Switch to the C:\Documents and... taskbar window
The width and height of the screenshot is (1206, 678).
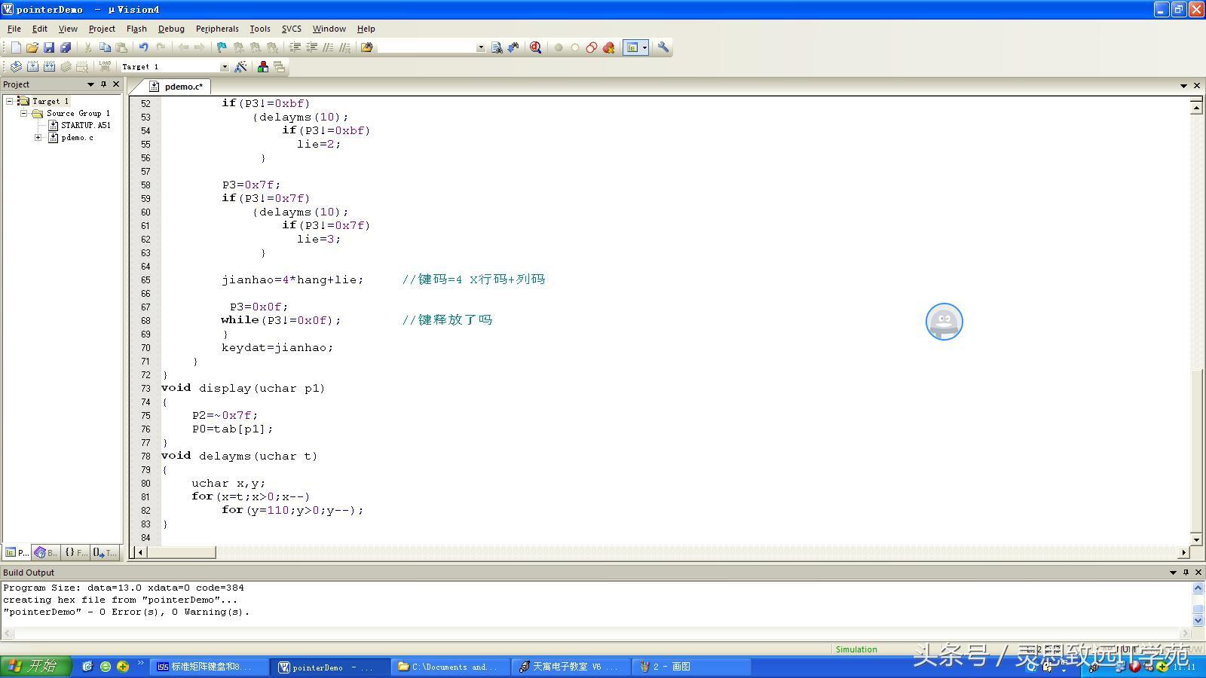[450, 667]
